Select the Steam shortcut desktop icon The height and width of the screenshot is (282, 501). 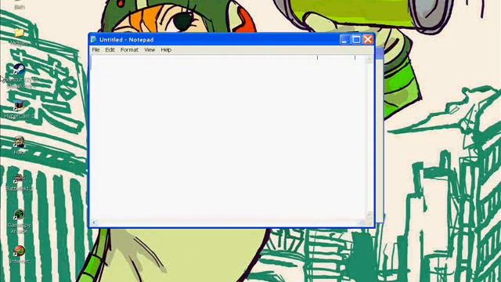(x=19, y=69)
